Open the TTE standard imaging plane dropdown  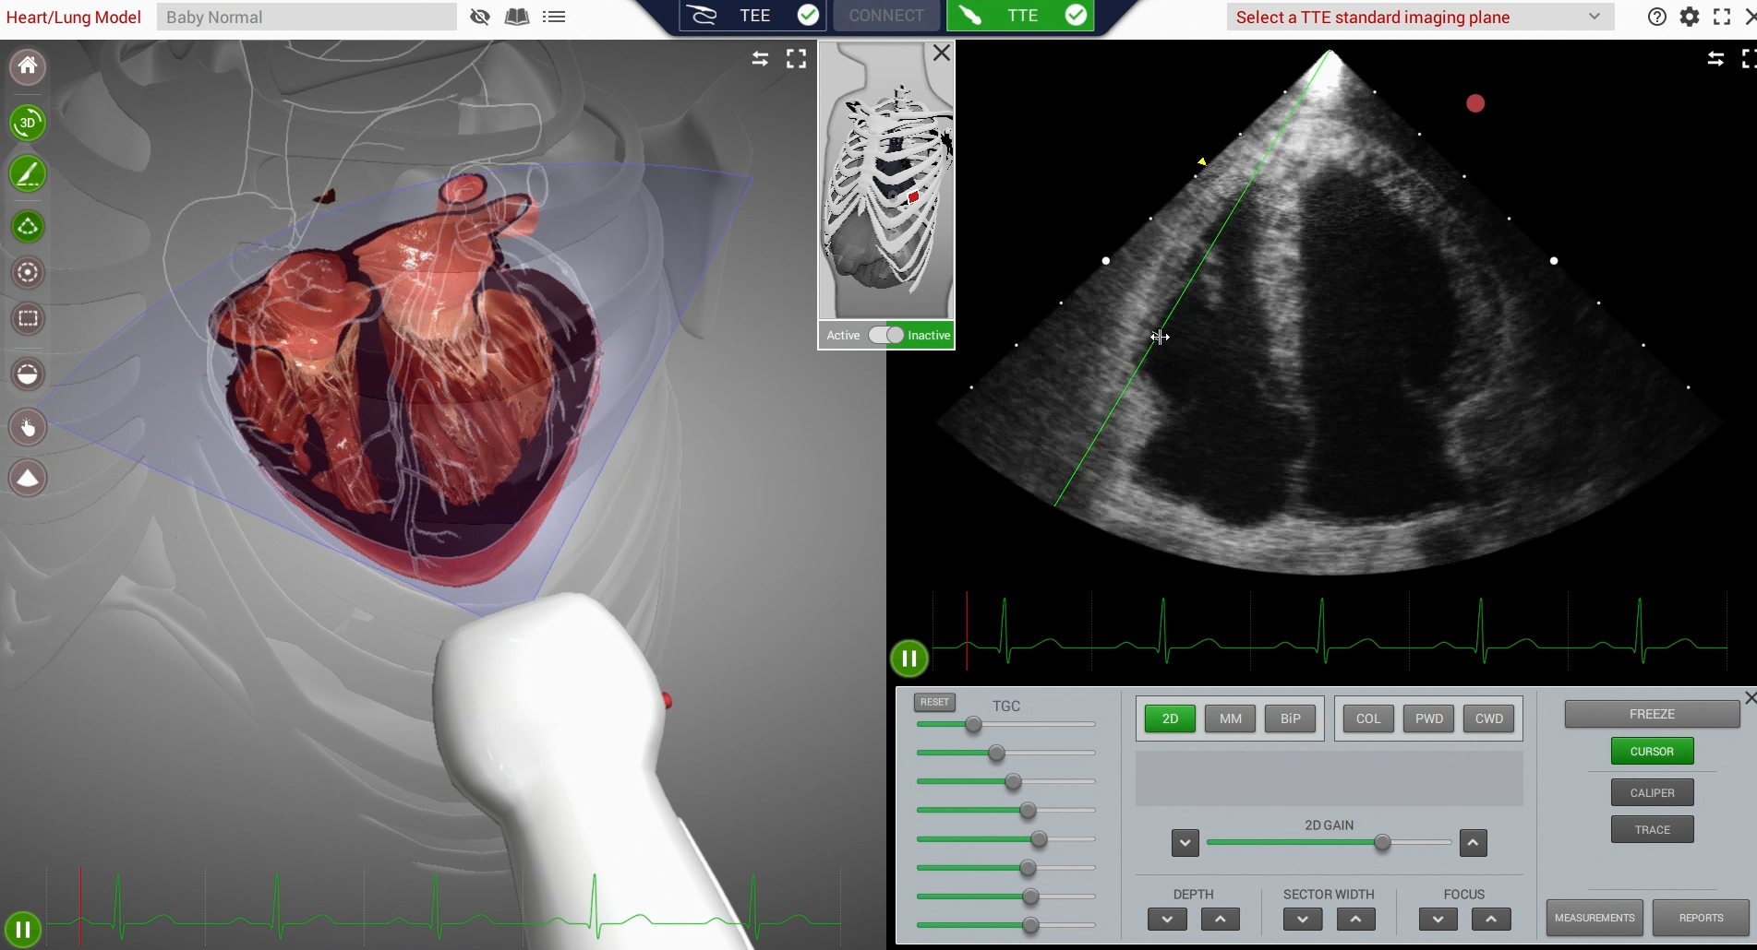pyautogui.click(x=1420, y=17)
